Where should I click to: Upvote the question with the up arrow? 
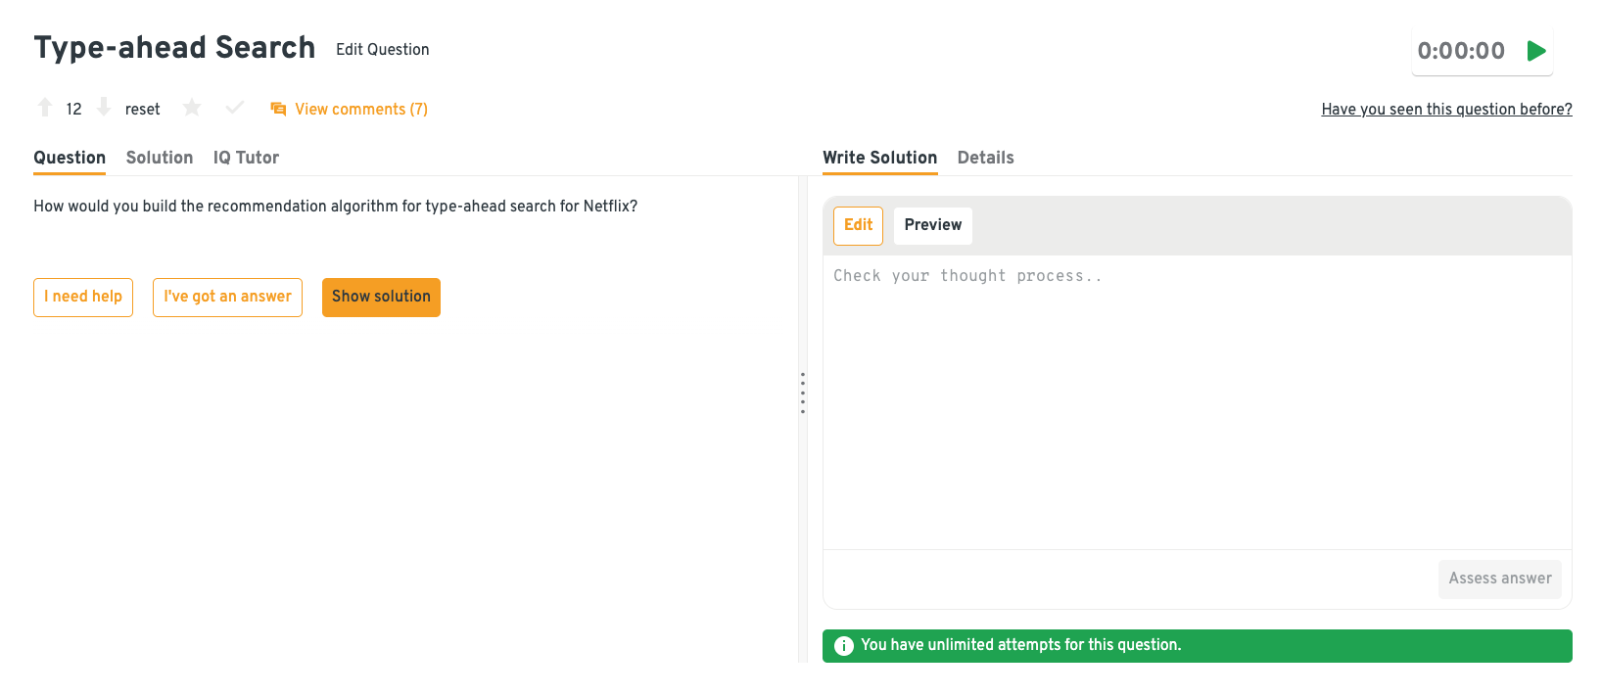pos(45,108)
